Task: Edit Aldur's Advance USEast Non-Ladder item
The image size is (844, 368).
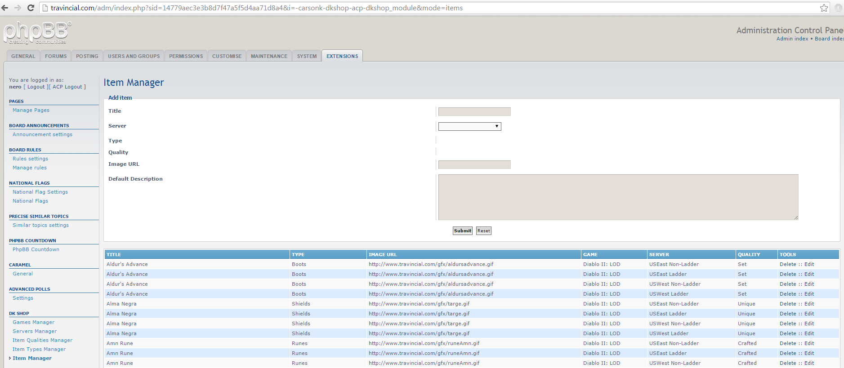Action: 809,264
